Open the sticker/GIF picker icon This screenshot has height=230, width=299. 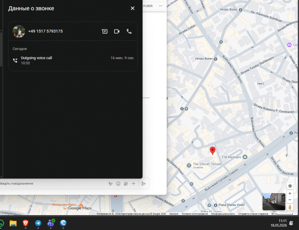coord(126,184)
